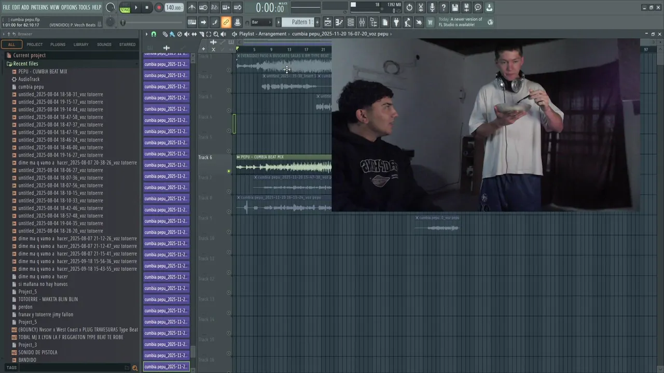Image resolution: width=664 pixels, height=373 pixels.
Task: Click the undo history icon
Action: pos(409,7)
